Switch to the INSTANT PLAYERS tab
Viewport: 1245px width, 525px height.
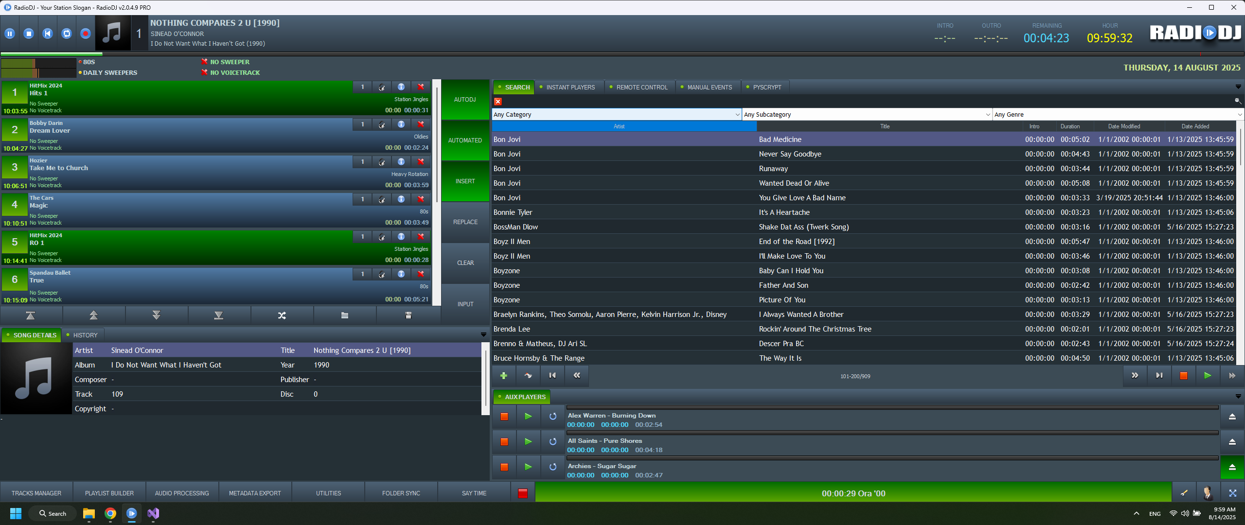point(569,87)
